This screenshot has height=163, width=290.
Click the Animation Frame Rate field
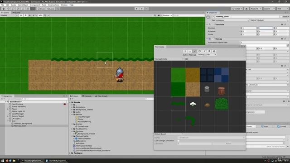coord(265,43)
